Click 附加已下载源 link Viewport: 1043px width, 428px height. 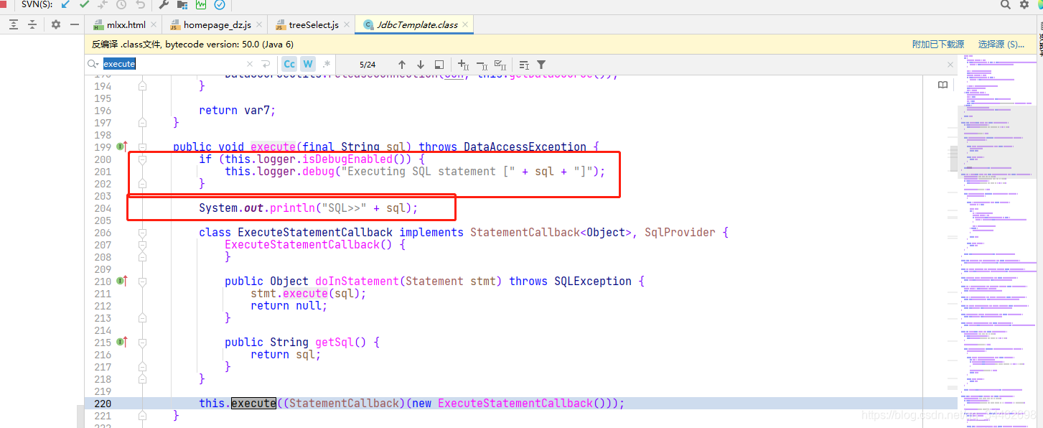(x=938, y=45)
